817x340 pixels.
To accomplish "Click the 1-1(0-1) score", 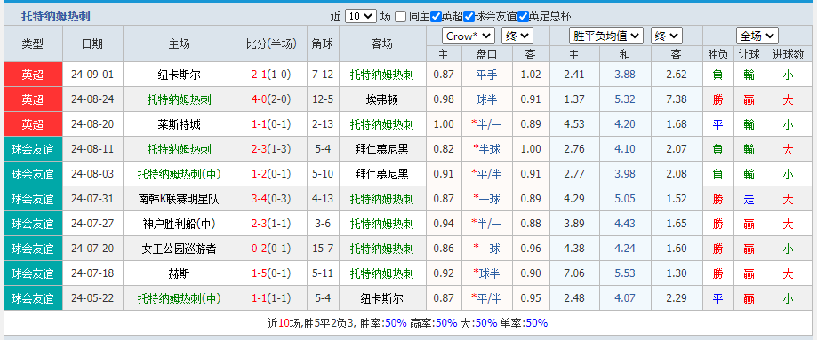I will point(271,124).
